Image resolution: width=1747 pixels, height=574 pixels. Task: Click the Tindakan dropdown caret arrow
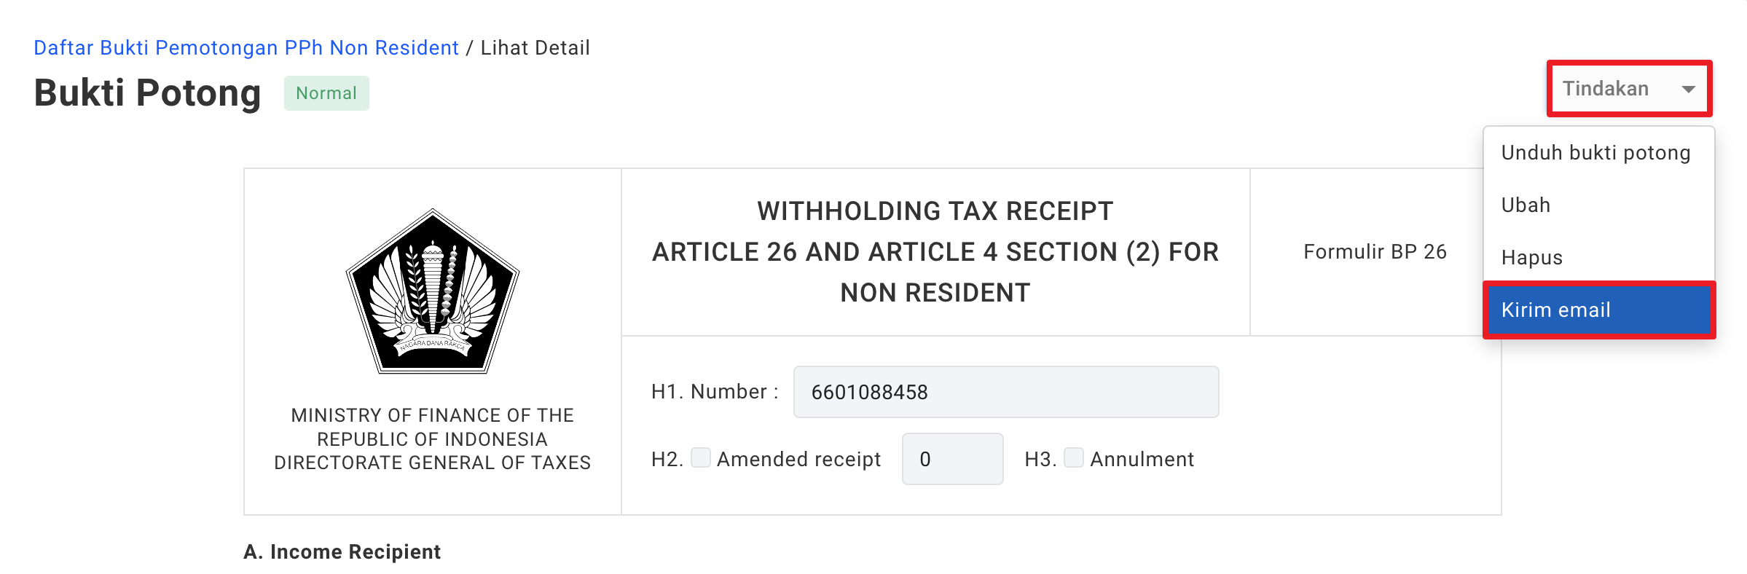click(1688, 89)
